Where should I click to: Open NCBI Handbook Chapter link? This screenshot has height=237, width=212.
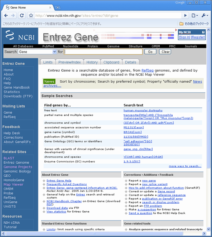[x=64, y=201]
